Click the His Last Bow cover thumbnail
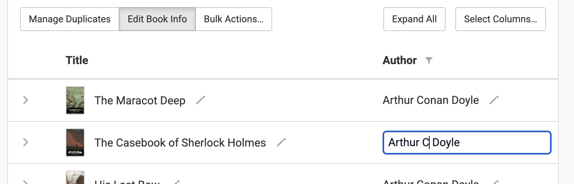 tap(75, 178)
